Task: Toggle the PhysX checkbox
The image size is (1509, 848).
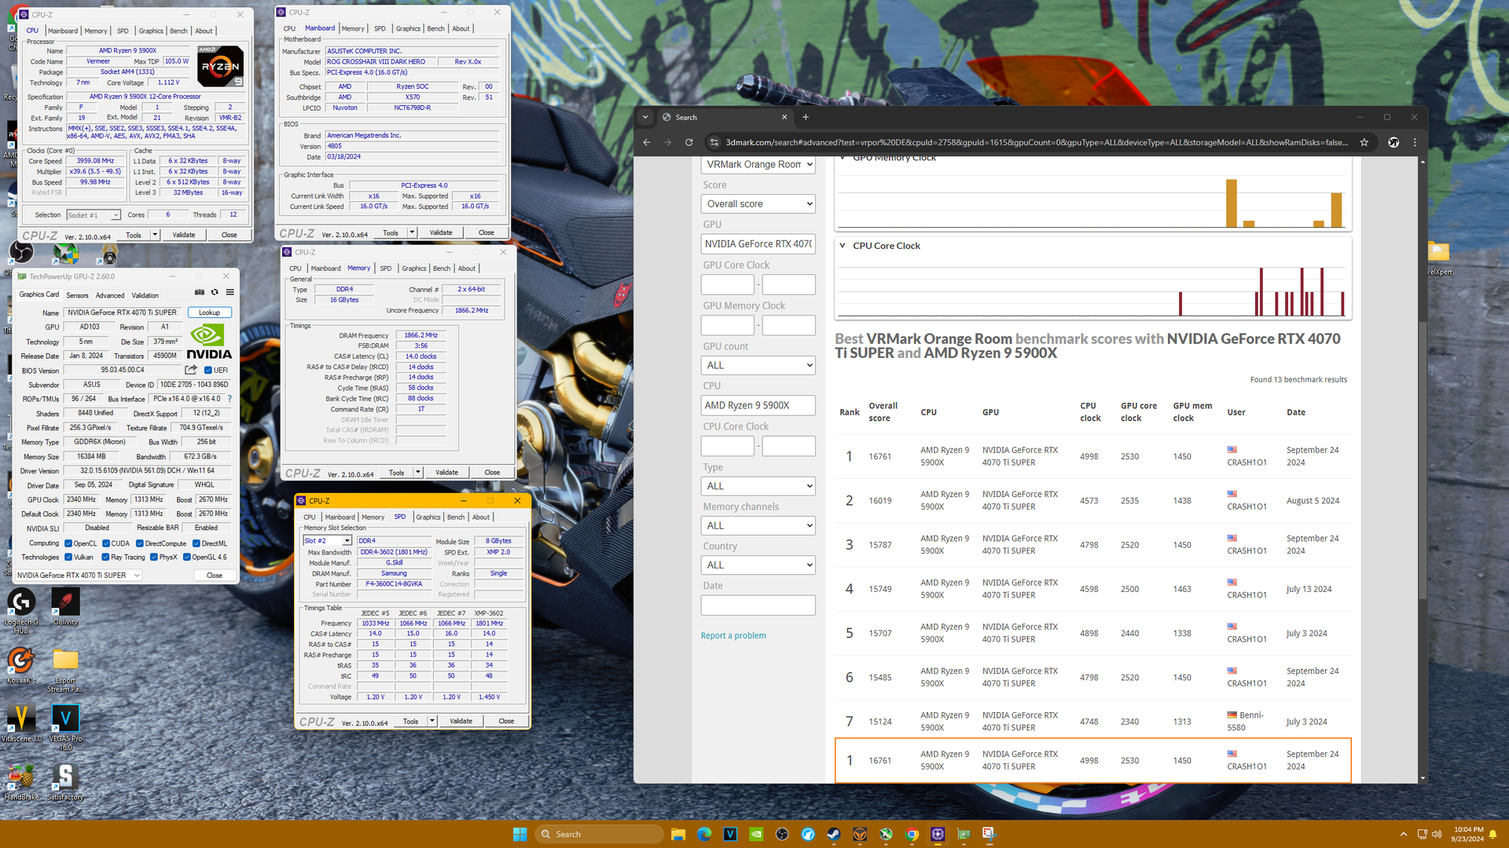Action: (154, 557)
